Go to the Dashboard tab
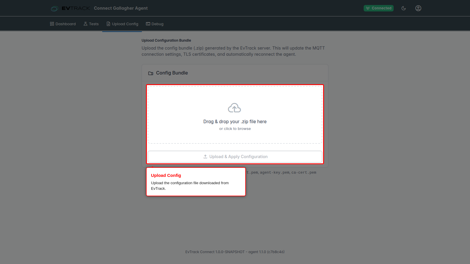Image resolution: width=470 pixels, height=264 pixels. (63, 24)
